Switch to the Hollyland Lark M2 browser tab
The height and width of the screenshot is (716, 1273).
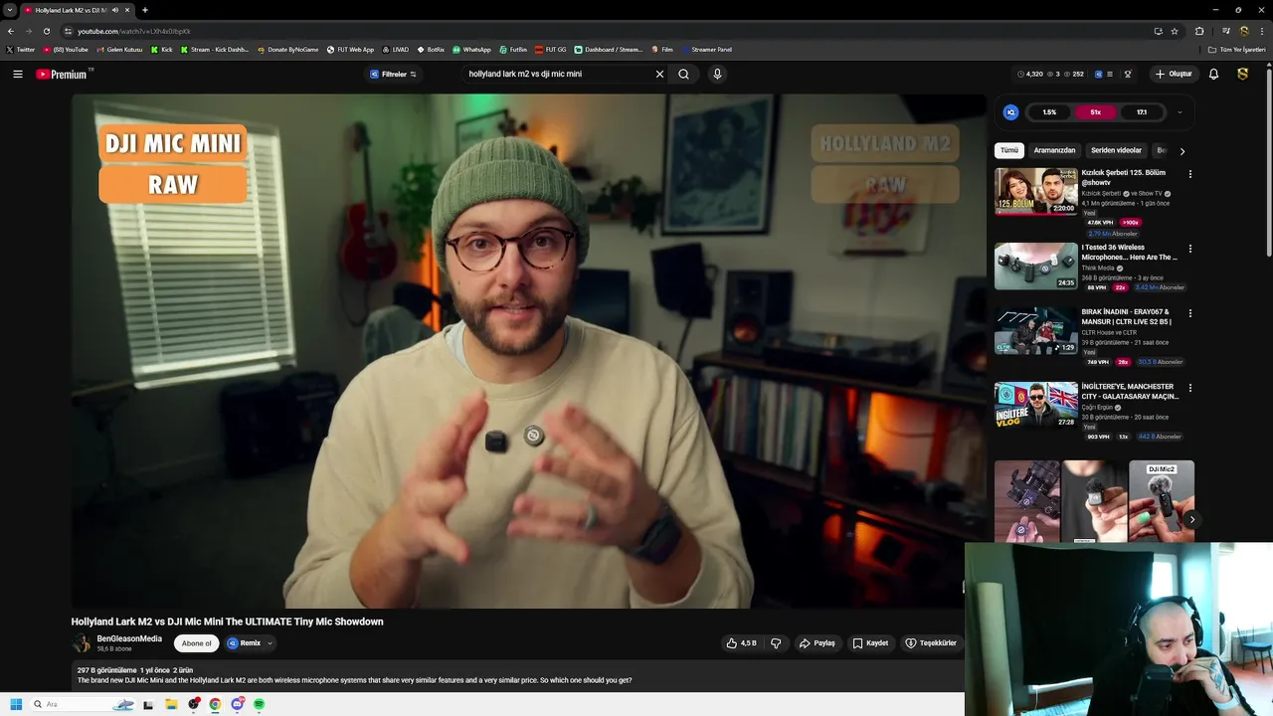tap(71, 10)
